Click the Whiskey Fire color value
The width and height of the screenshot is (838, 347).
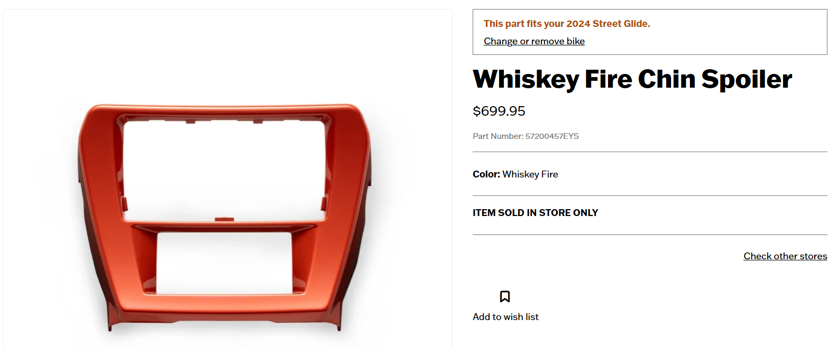pyautogui.click(x=530, y=174)
